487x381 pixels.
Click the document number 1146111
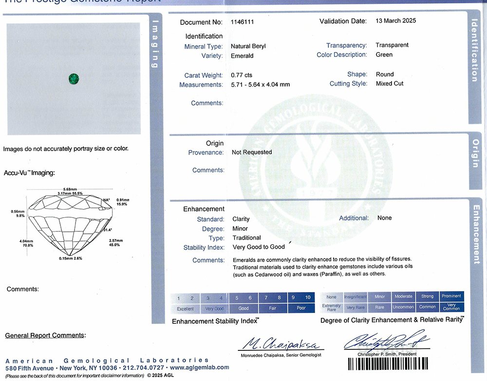click(x=242, y=22)
